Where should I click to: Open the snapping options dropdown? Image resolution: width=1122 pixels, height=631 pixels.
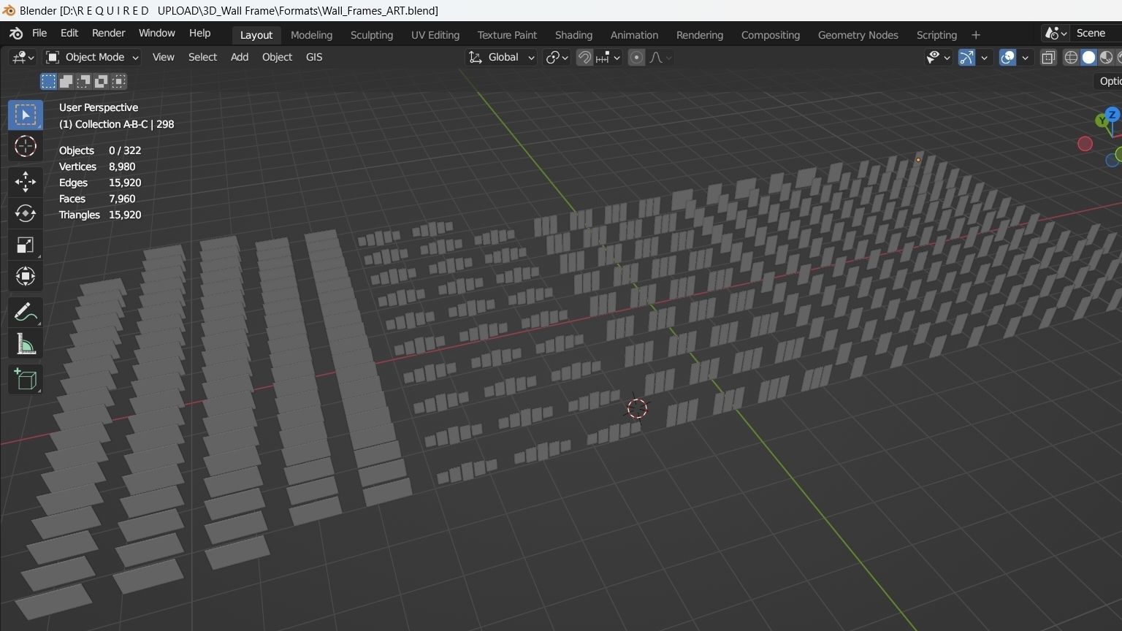pos(608,58)
